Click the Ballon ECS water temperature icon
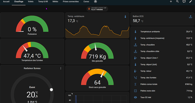This screenshot has width=195, height=103. coord(190,17)
